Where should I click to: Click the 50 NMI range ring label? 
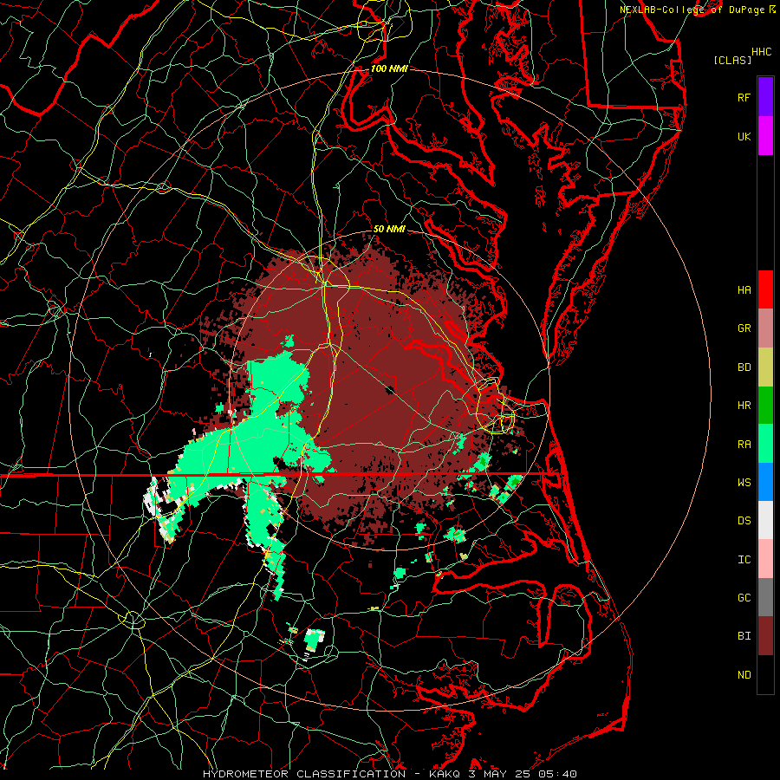tap(389, 229)
